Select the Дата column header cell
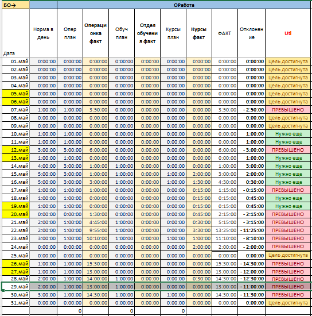 pyautogui.click(x=15, y=33)
